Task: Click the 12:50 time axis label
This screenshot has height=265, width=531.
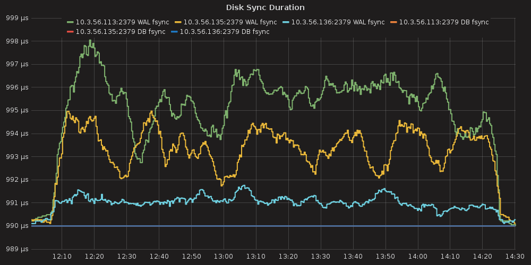Action: coord(191,257)
